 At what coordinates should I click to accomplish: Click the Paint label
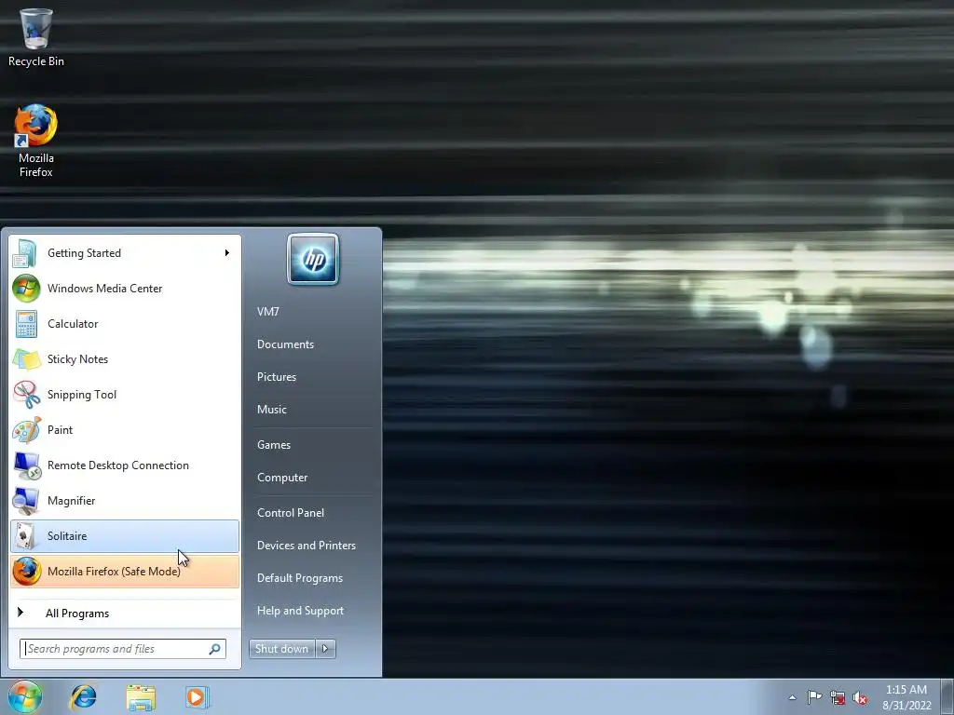[x=60, y=430]
